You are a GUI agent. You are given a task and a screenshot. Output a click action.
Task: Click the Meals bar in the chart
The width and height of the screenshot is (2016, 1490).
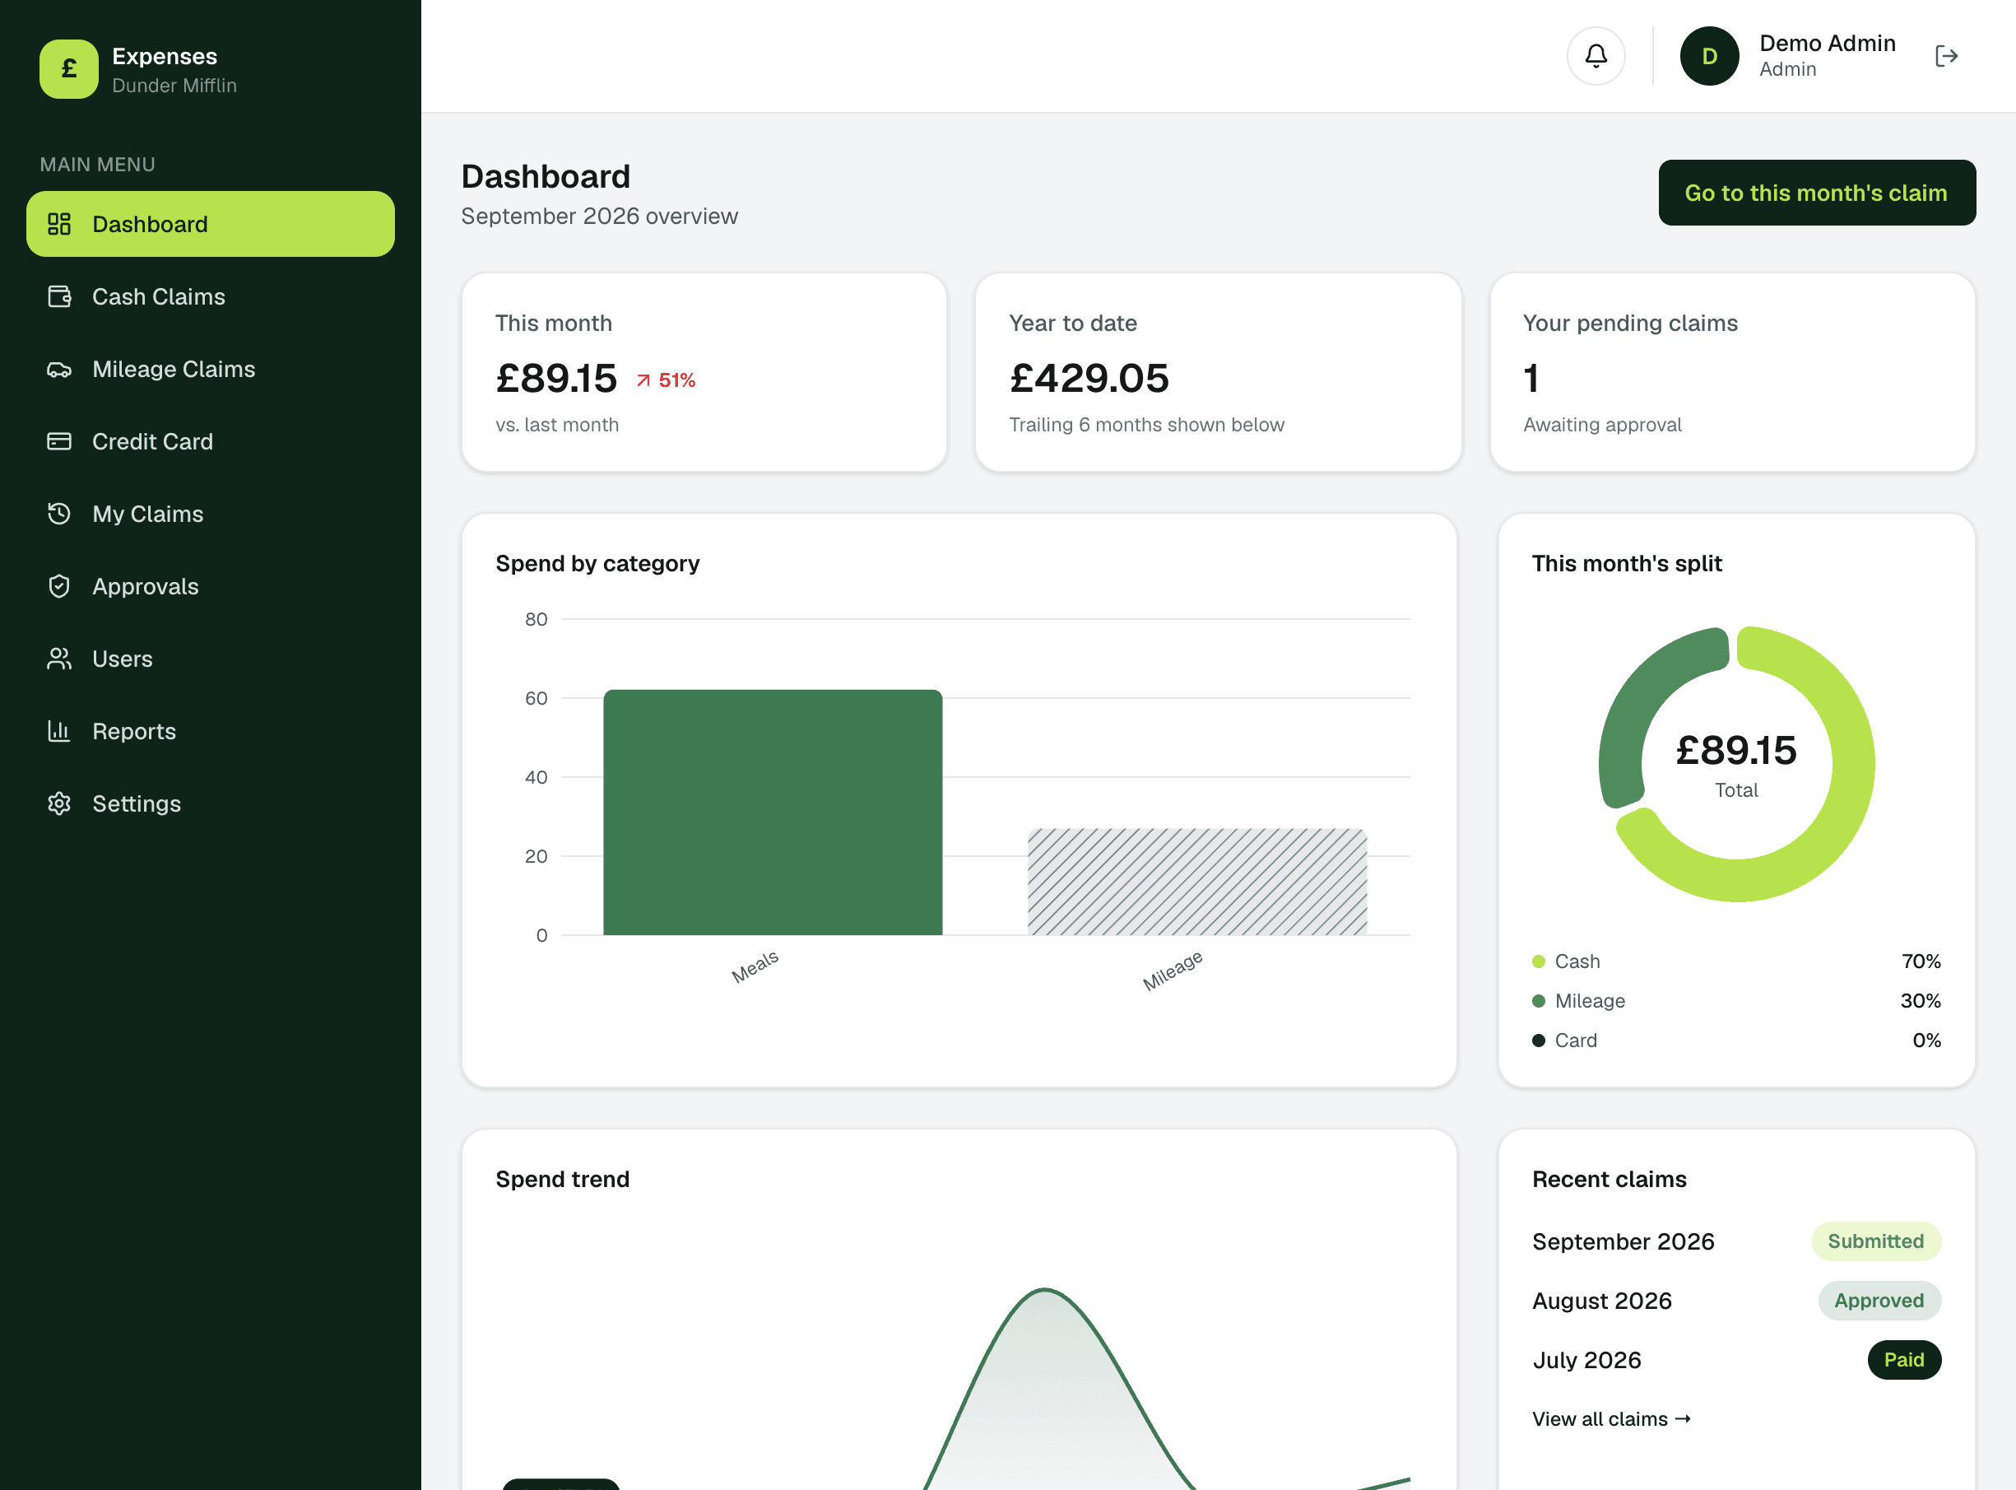point(773,813)
